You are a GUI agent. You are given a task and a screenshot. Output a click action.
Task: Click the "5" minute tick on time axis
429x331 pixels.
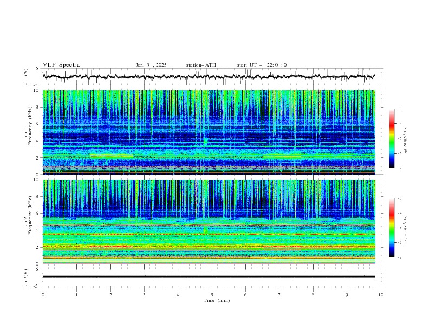click(212, 295)
